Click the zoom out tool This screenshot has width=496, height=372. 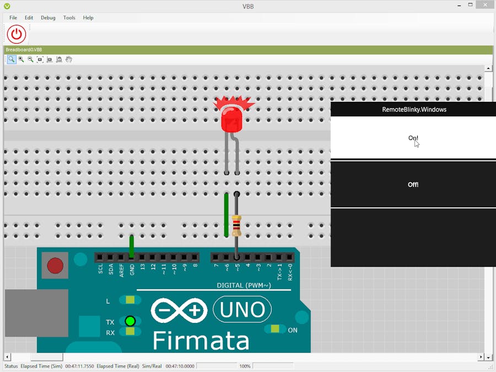pyautogui.click(x=30, y=60)
